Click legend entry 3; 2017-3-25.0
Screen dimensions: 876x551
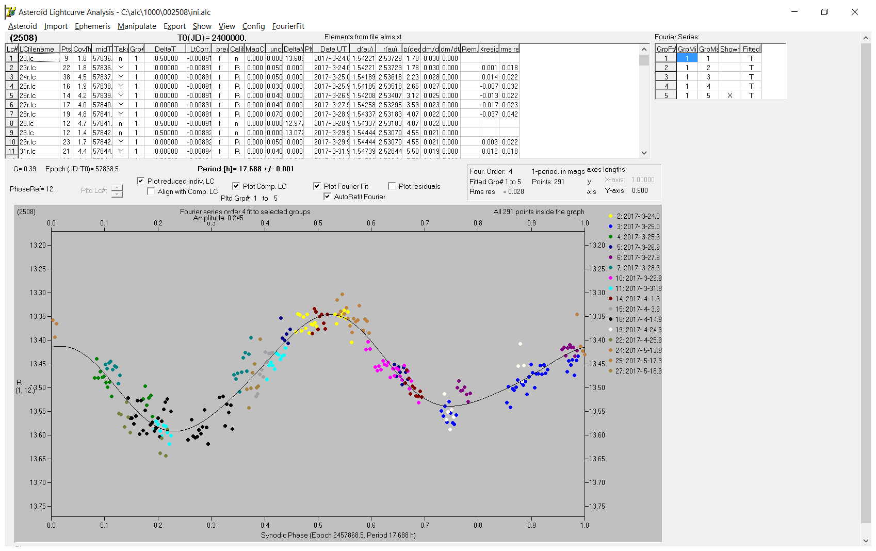[x=635, y=226]
